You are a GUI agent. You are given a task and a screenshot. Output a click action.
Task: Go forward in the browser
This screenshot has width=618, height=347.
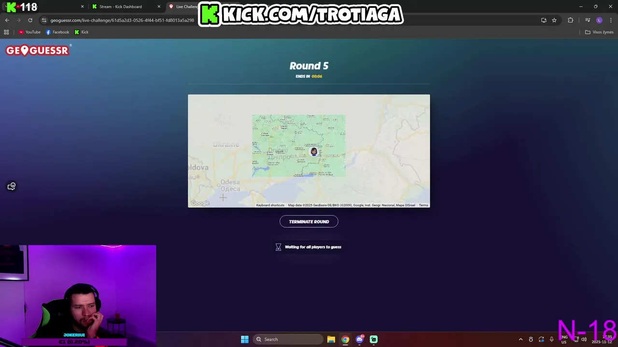[x=18, y=20]
